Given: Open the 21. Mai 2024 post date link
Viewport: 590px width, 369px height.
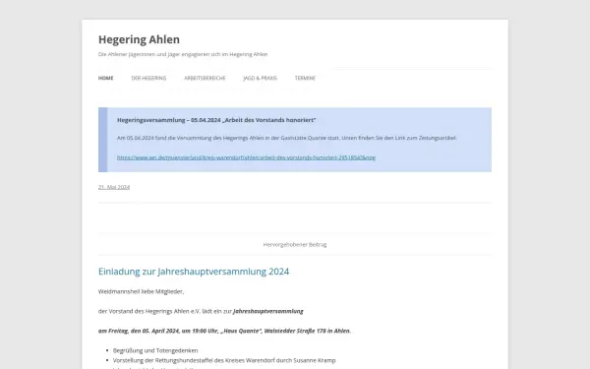Looking at the screenshot, I should 114,187.
